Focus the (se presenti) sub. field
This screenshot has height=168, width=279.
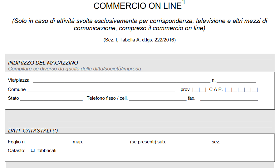188,142
